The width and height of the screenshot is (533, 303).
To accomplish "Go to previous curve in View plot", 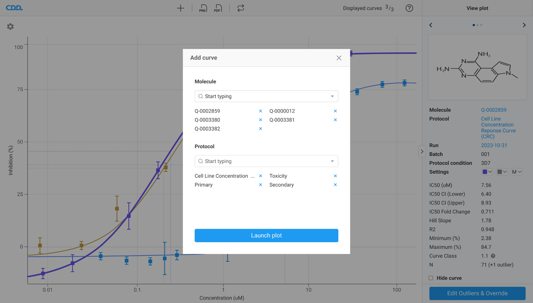I will tap(431, 25).
